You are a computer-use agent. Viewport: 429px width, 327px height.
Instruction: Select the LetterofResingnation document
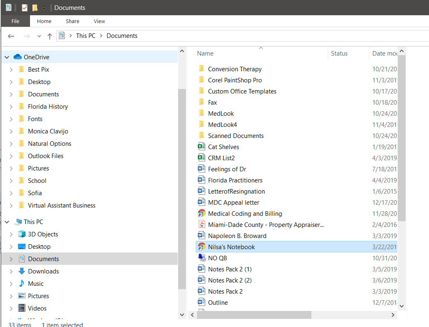point(237,192)
